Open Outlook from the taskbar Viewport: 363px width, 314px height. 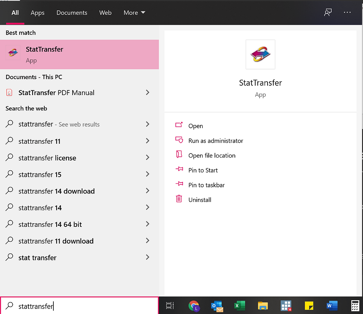tap(217, 306)
